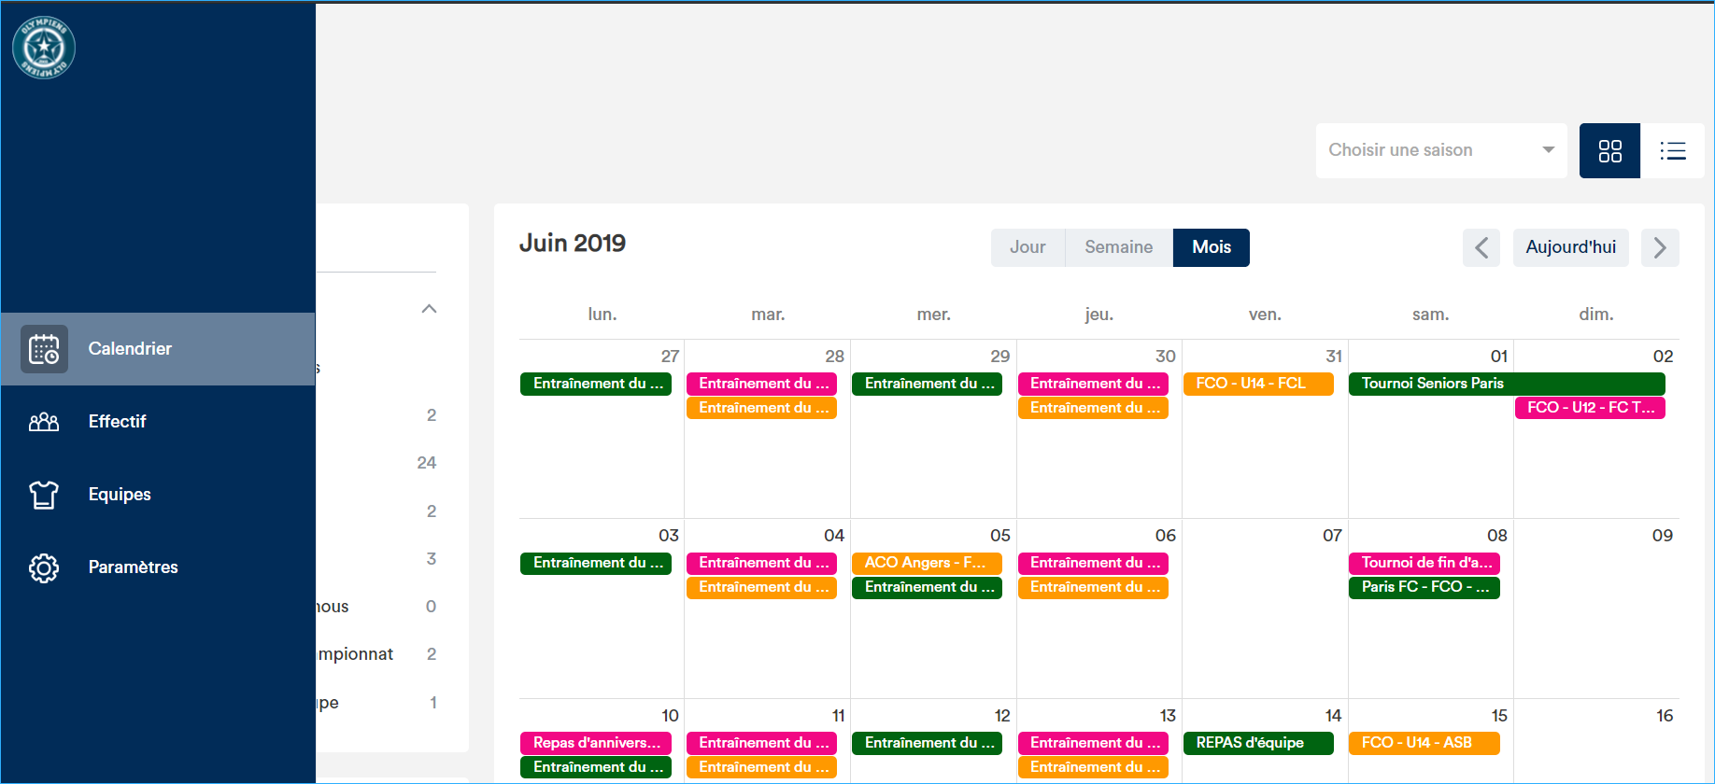Open ACO Angers - F... event
Screen dimensions: 1715x784
pyautogui.click(x=927, y=563)
